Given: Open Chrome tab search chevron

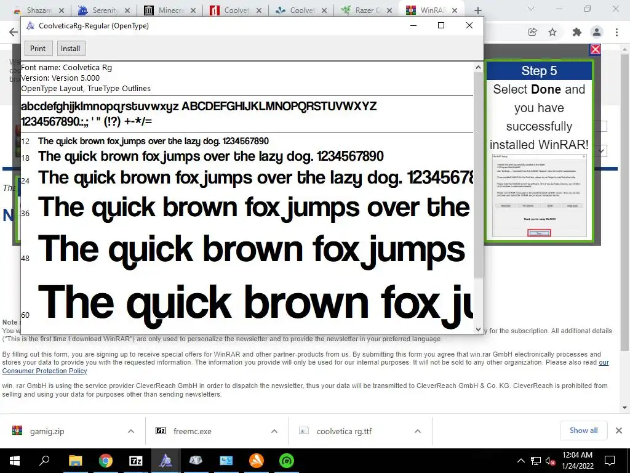Looking at the screenshot, I should pyautogui.click(x=531, y=9).
